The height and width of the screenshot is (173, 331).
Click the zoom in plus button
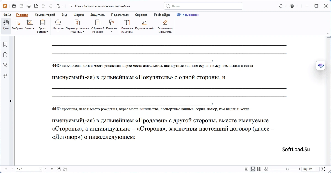coord(299,169)
